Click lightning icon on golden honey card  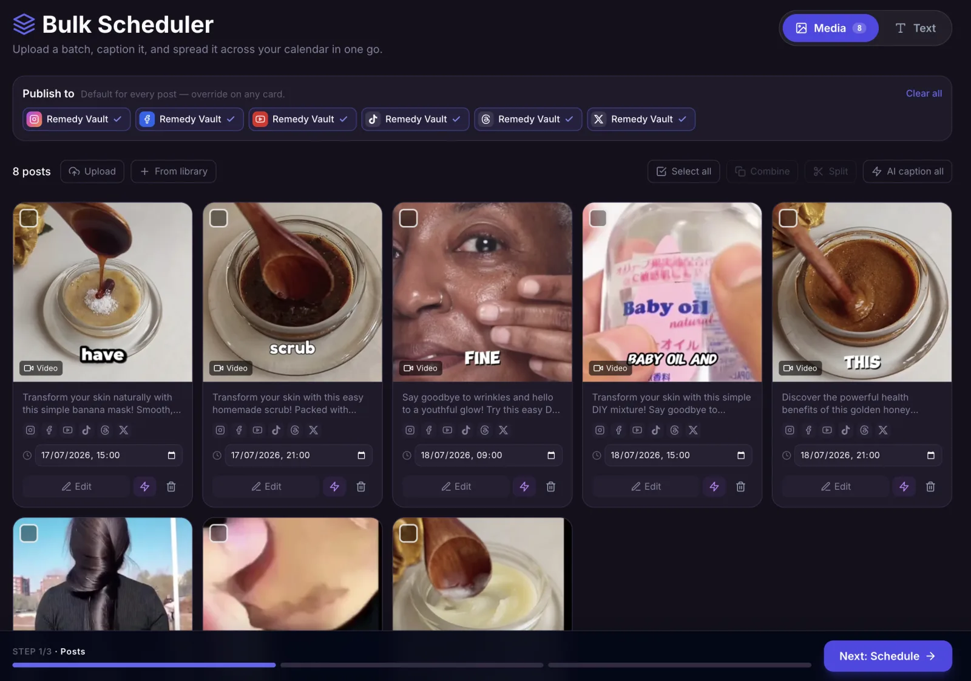coord(904,487)
